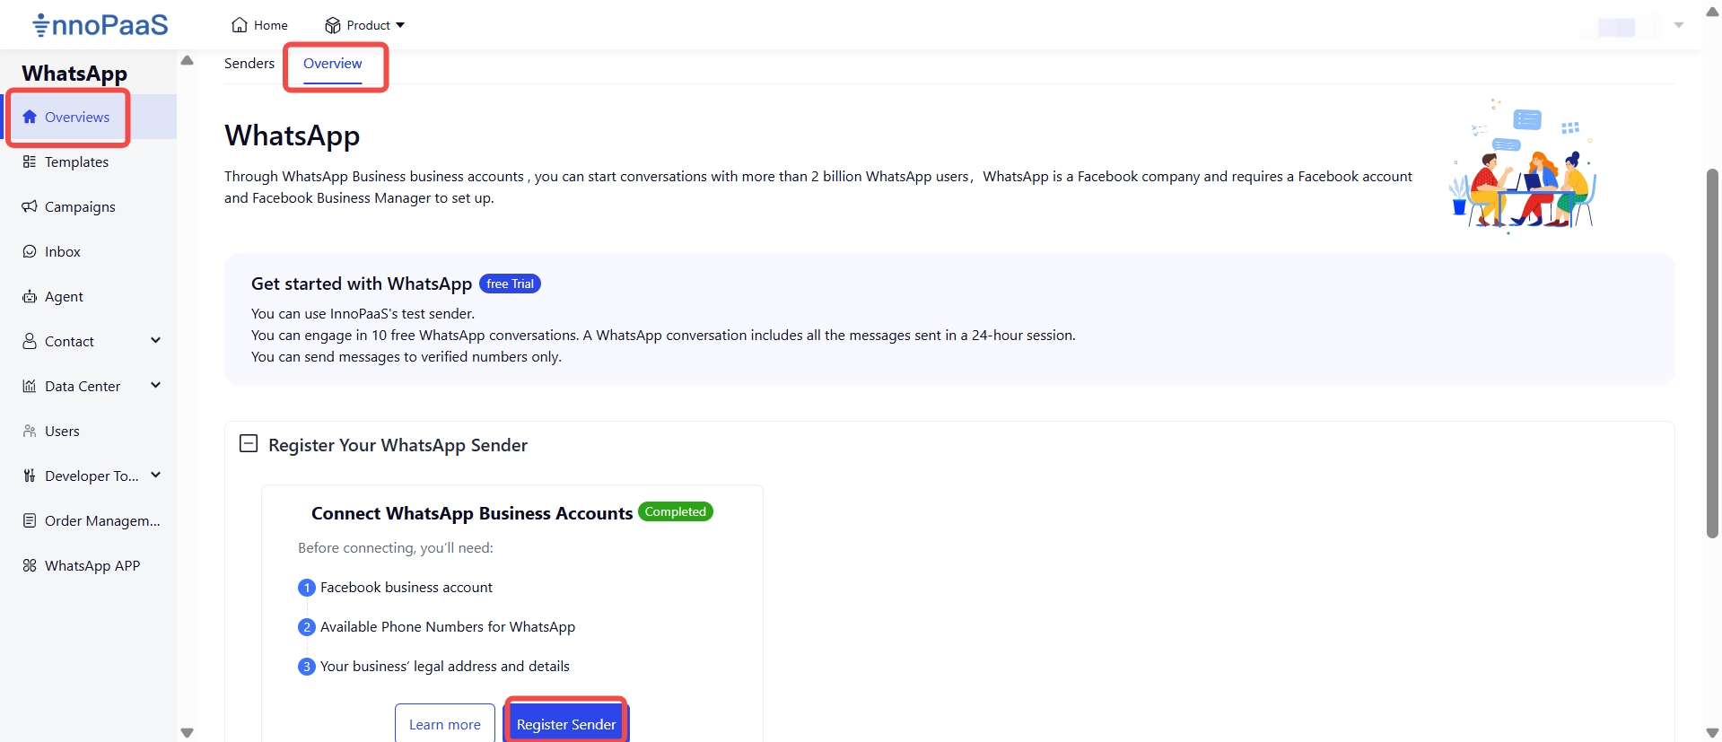This screenshot has height=742, width=1722.
Task: Open the Inbox sidebar item
Action: 88,251
